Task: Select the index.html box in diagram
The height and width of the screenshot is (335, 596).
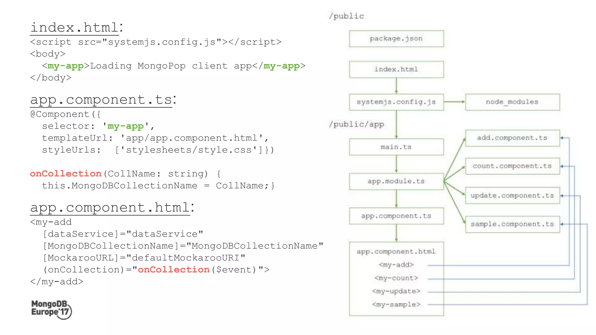Action: [396, 70]
